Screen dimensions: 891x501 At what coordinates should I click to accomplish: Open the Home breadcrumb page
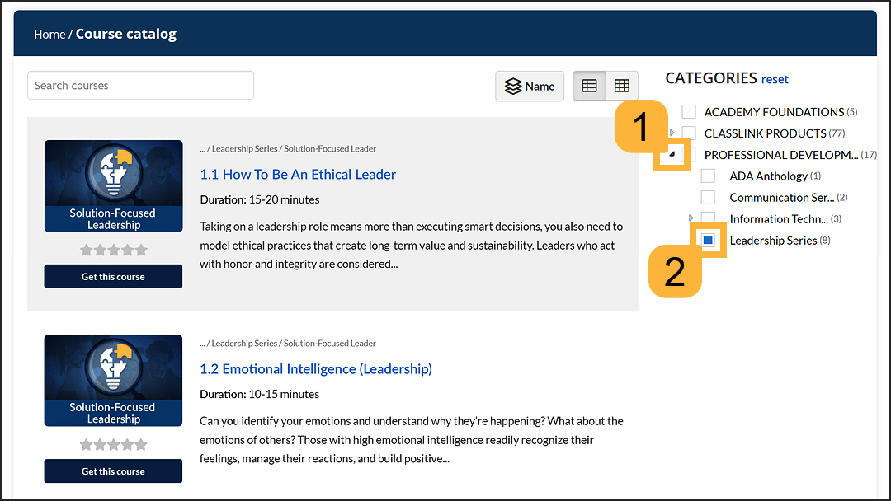pos(49,34)
